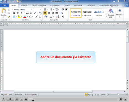Select the Format Painter brush icon

(9, 17)
